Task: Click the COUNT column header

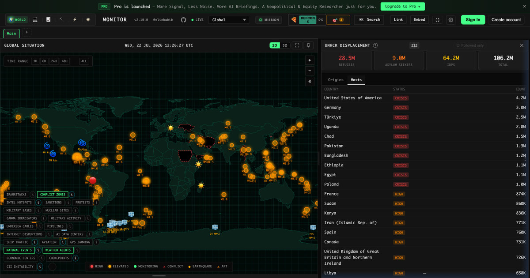Action: click(520, 90)
